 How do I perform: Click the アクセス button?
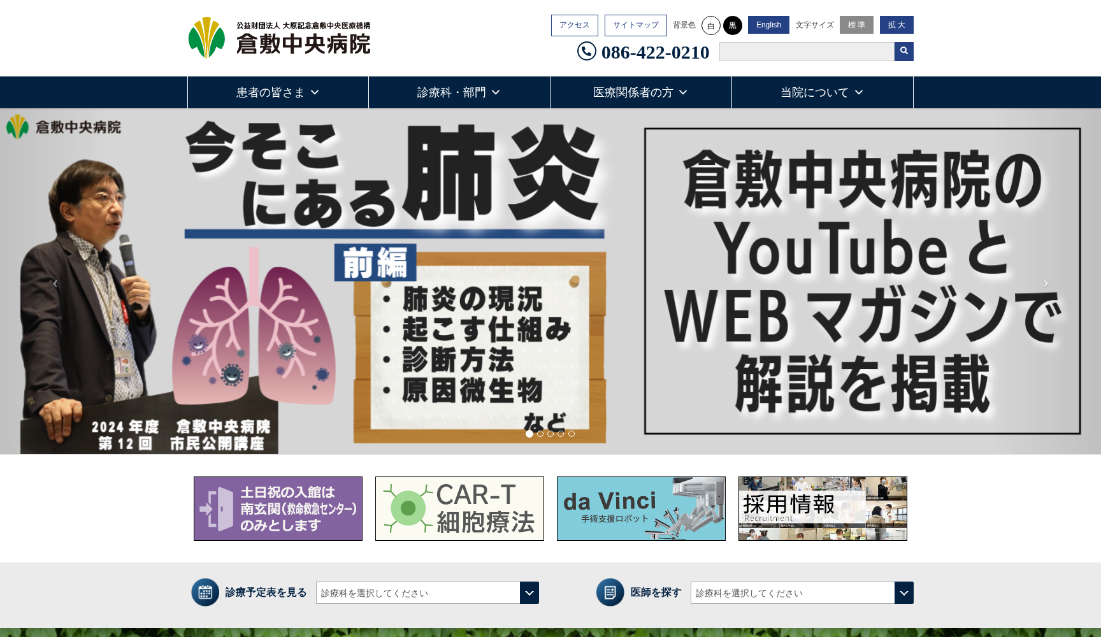click(x=574, y=25)
